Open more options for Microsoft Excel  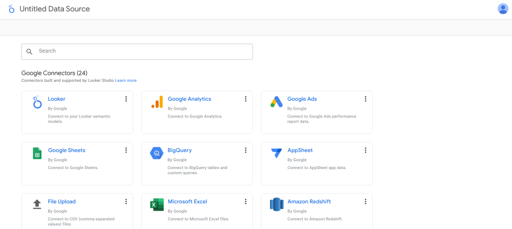(246, 202)
